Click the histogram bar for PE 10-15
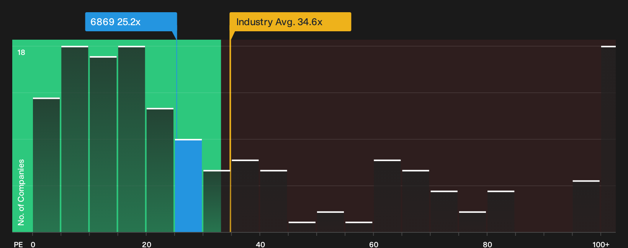Image resolution: width=628 pixels, height=248 pixels. tap(103, 144)
